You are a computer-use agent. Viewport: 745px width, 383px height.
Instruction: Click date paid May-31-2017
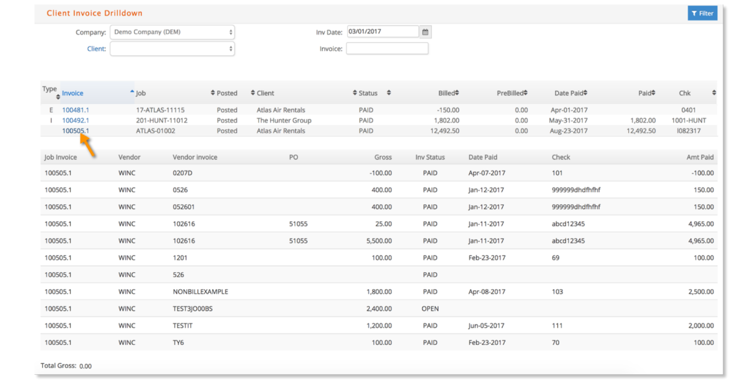tap(569, 120)
